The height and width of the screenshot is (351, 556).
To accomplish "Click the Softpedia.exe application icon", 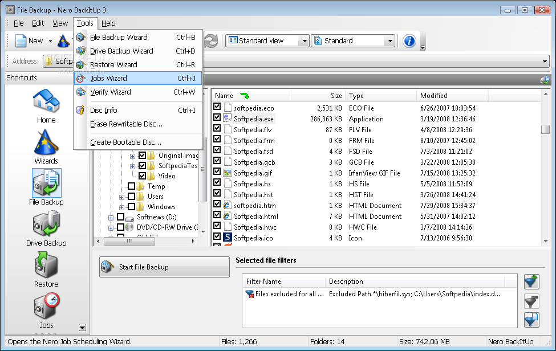I will pyautogui.click(x=228, y=119).
